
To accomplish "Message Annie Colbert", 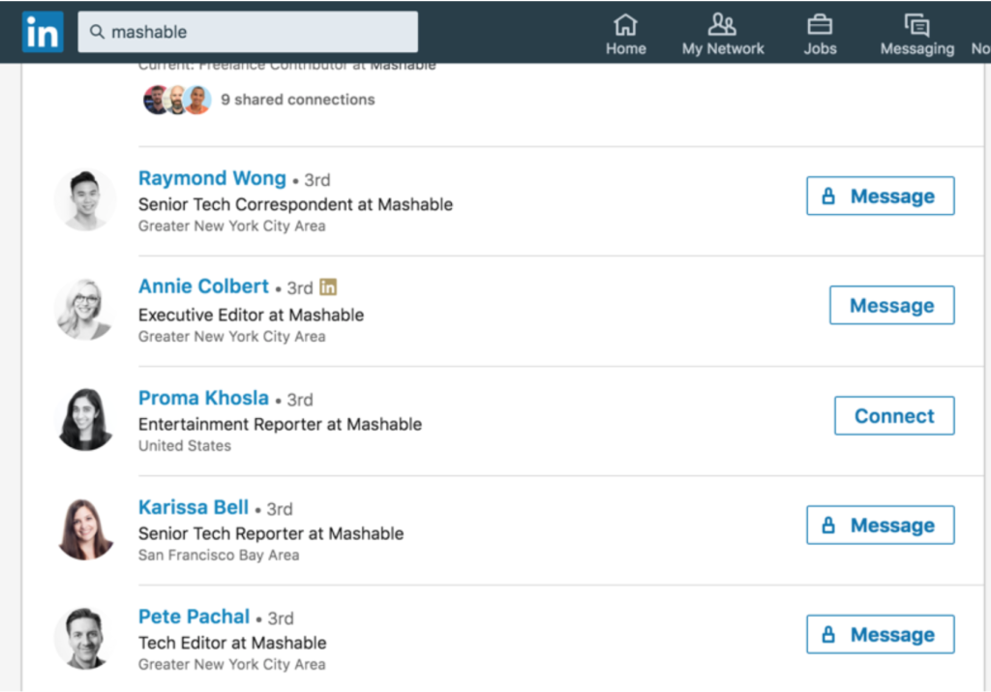I will (x=891, y=306).
